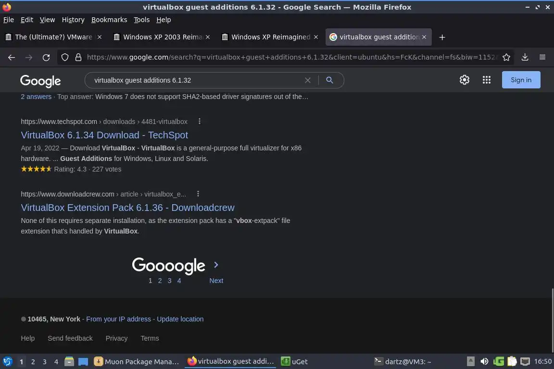Open the Google apps grid
This screenshot has height=369, width=554.
tap(487, 80)
